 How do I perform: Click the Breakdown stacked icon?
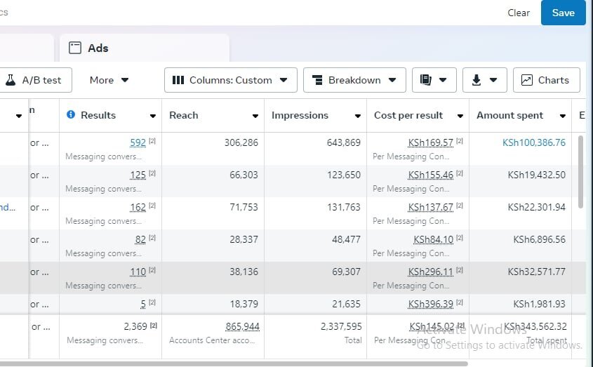click(317, 80)
